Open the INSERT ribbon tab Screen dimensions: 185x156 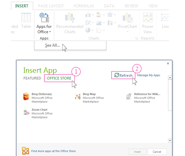22,6
